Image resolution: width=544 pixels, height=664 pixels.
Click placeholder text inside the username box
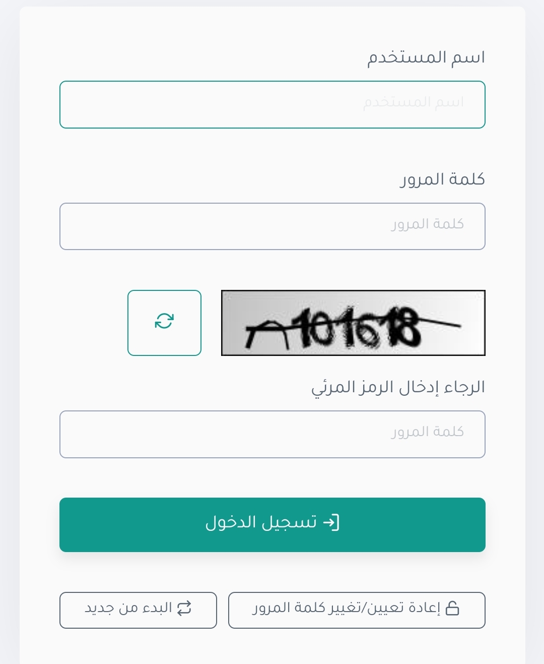click(414, 102)
